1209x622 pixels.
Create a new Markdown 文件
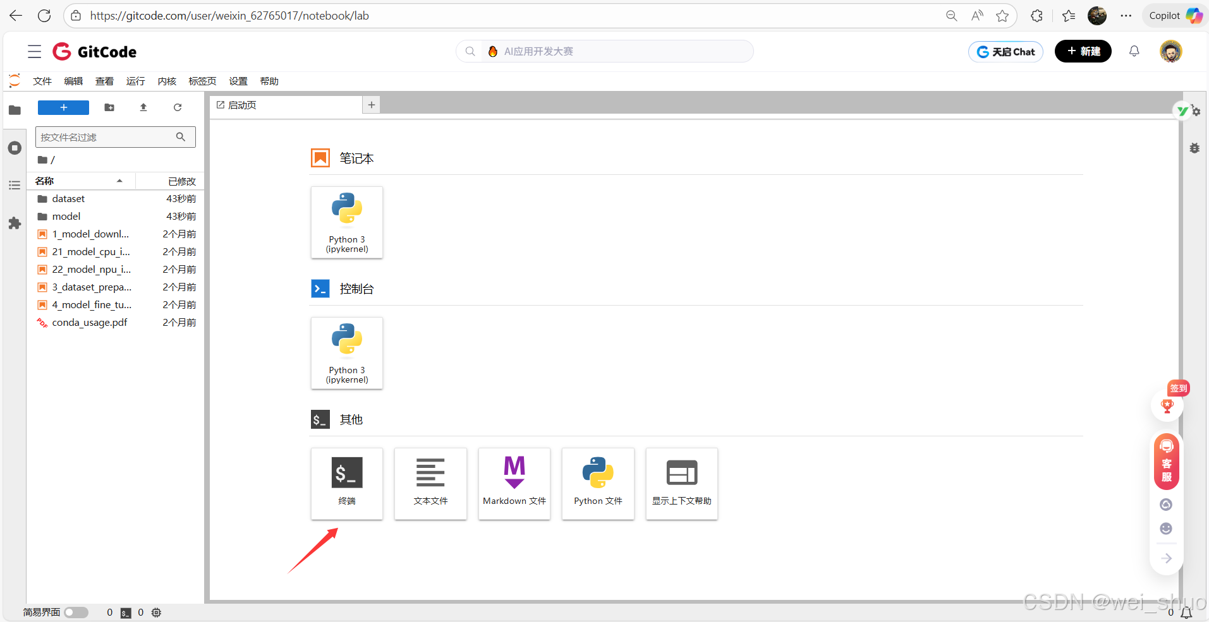514,484
